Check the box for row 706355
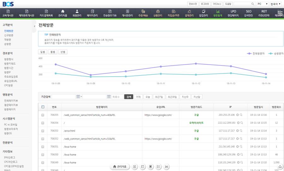The image size is (284, 171). tap(43, 115)
